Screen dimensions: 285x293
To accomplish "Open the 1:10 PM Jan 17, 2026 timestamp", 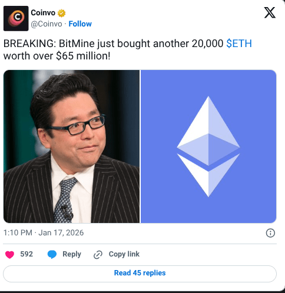I will (x=44, y=233).
